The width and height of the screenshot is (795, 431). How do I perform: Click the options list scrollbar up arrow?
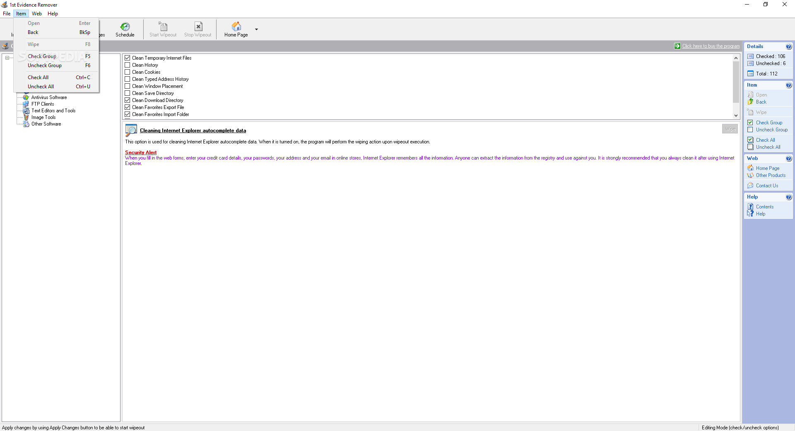[736, 58]
